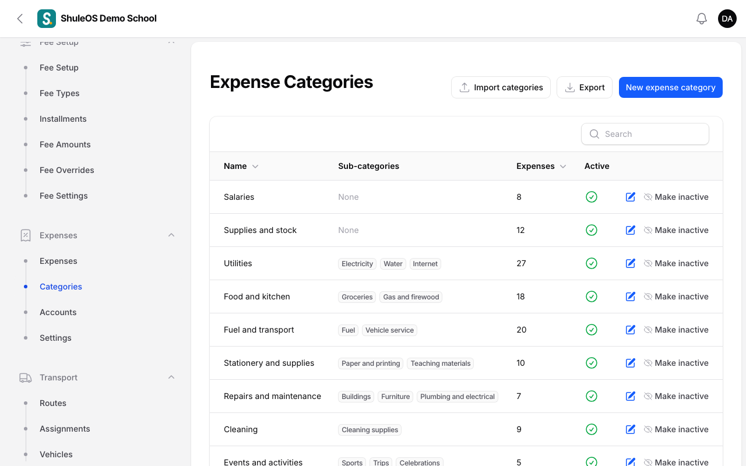This screenshot has height=466, width=746.
Task: Open Accounts under Expenses
Action: click(58, 312)
